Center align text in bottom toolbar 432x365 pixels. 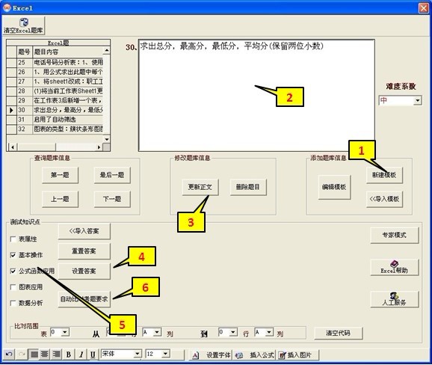[45, 354]
